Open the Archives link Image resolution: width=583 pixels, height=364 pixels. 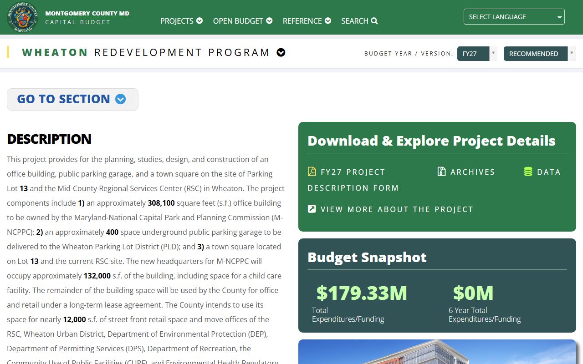(x=466, y=172)
